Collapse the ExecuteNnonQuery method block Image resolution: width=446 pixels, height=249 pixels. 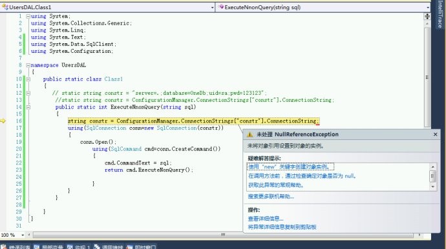(28, 107)
